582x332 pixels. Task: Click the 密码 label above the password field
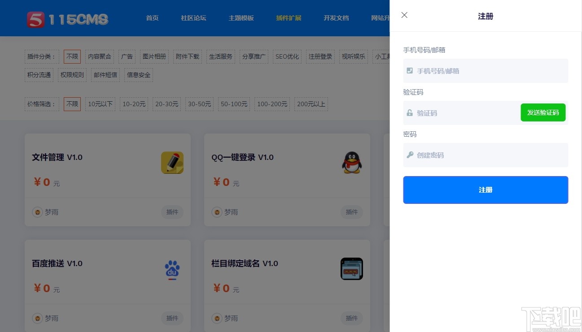point(410,134)
